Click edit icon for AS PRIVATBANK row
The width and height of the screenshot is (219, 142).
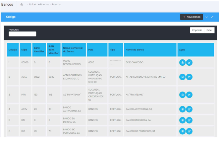coord(189,95)
